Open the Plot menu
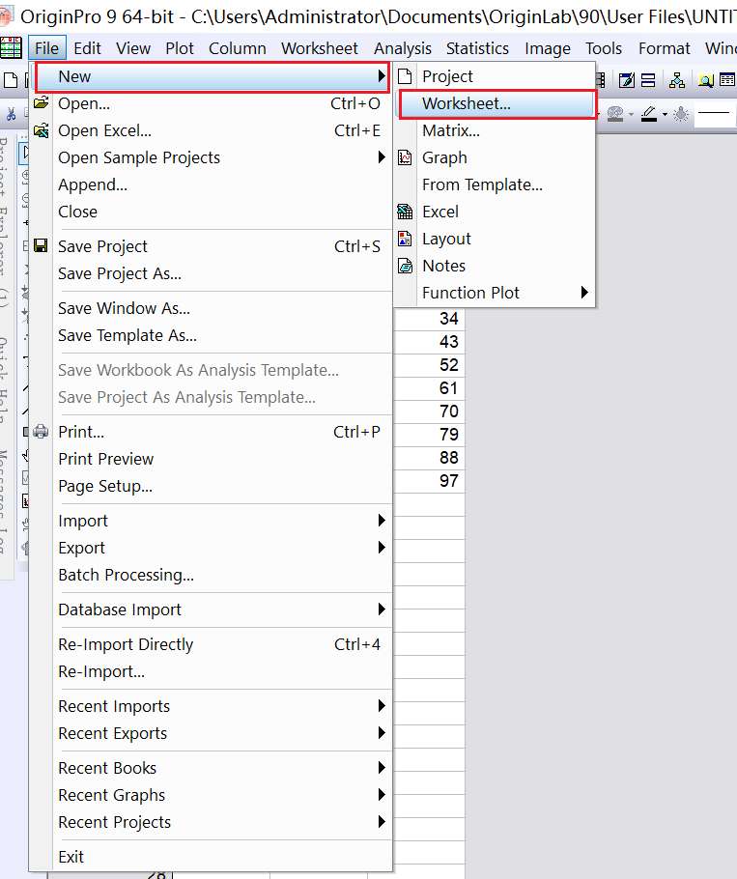Image resolution: width=737 pixels, height=879 pixels. click(180, 48)
